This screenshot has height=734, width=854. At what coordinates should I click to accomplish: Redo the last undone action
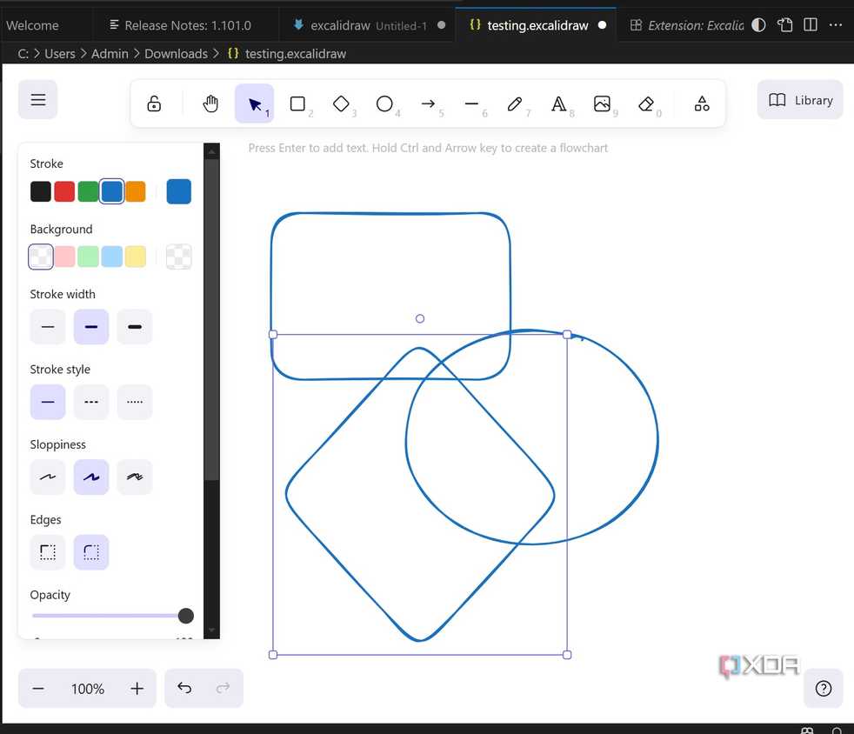point(224,688)
